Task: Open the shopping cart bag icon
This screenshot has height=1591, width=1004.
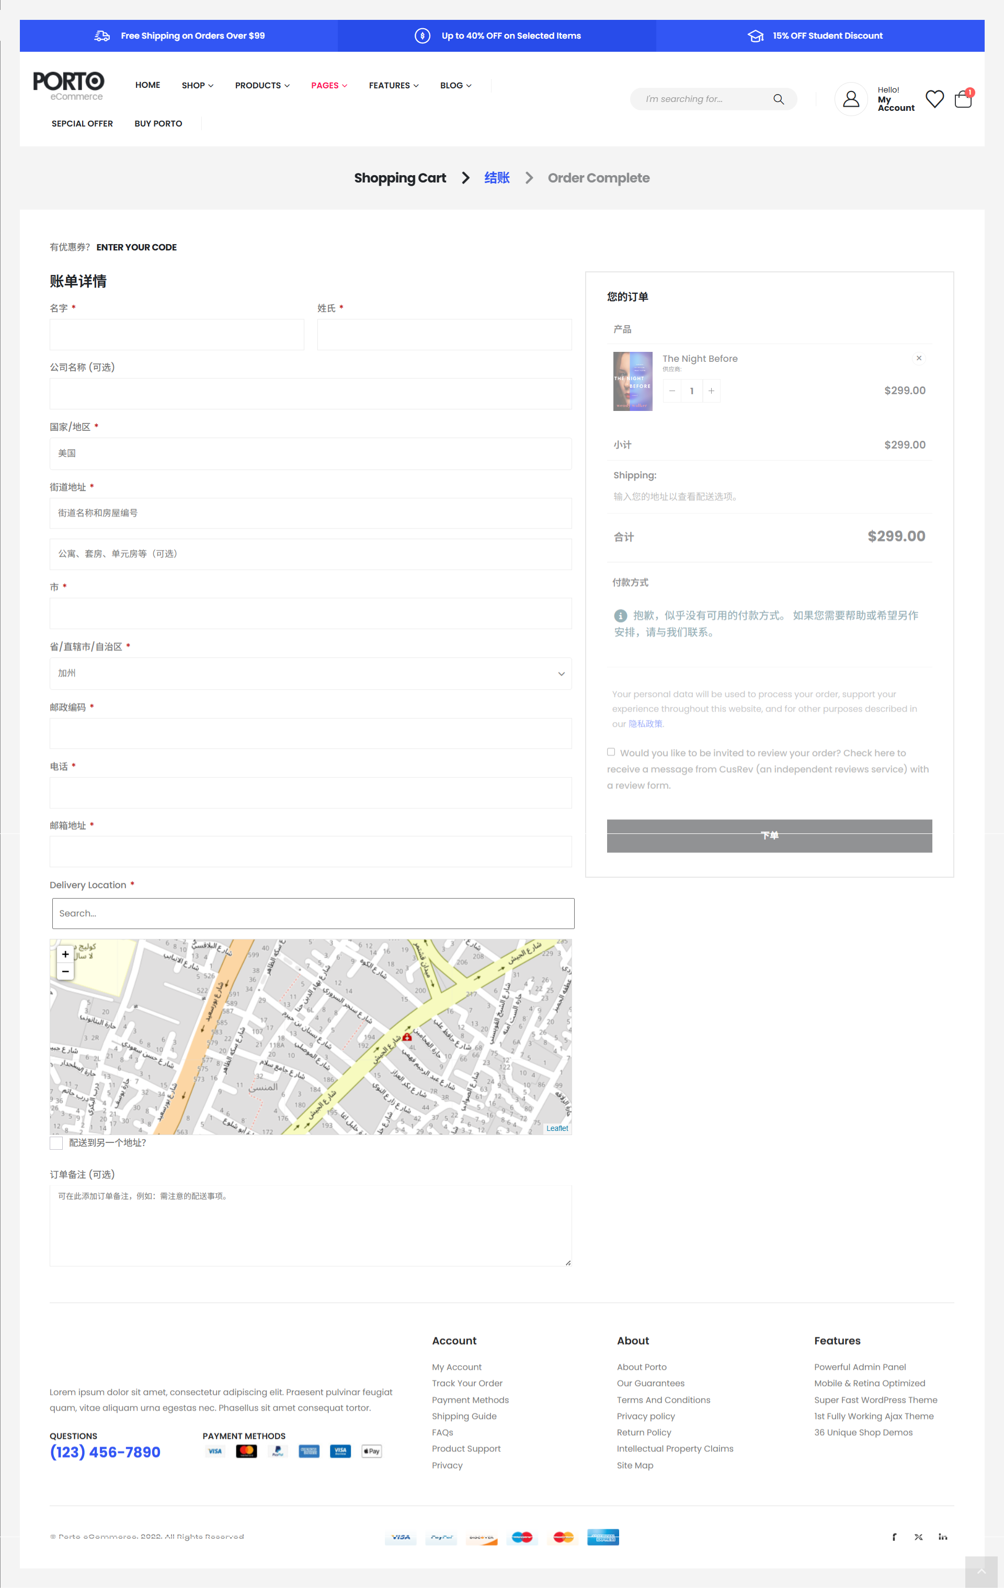Action: (963, 99)
